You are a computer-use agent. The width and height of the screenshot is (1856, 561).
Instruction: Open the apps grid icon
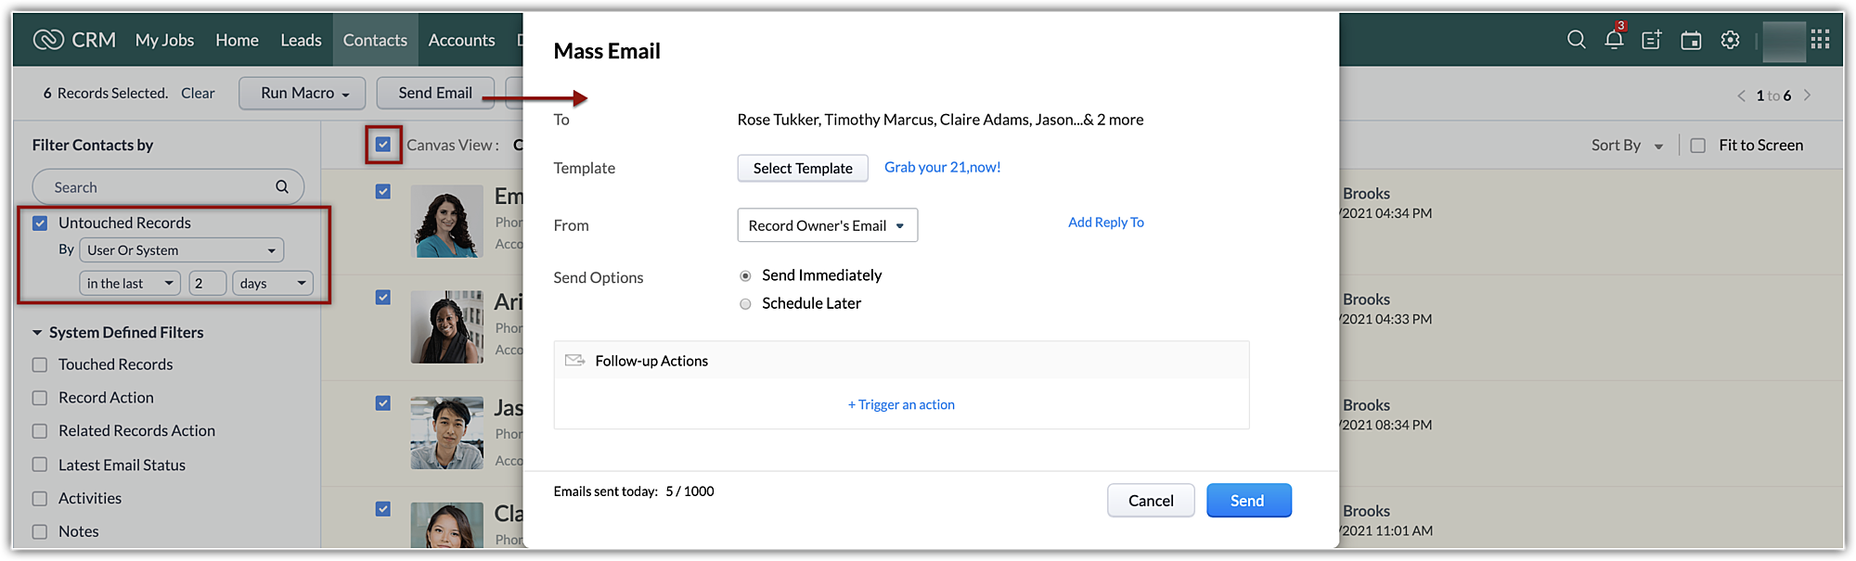tap(1820, 40)
